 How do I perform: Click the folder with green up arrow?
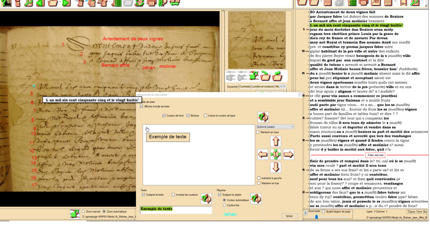(x=277, y=76)
